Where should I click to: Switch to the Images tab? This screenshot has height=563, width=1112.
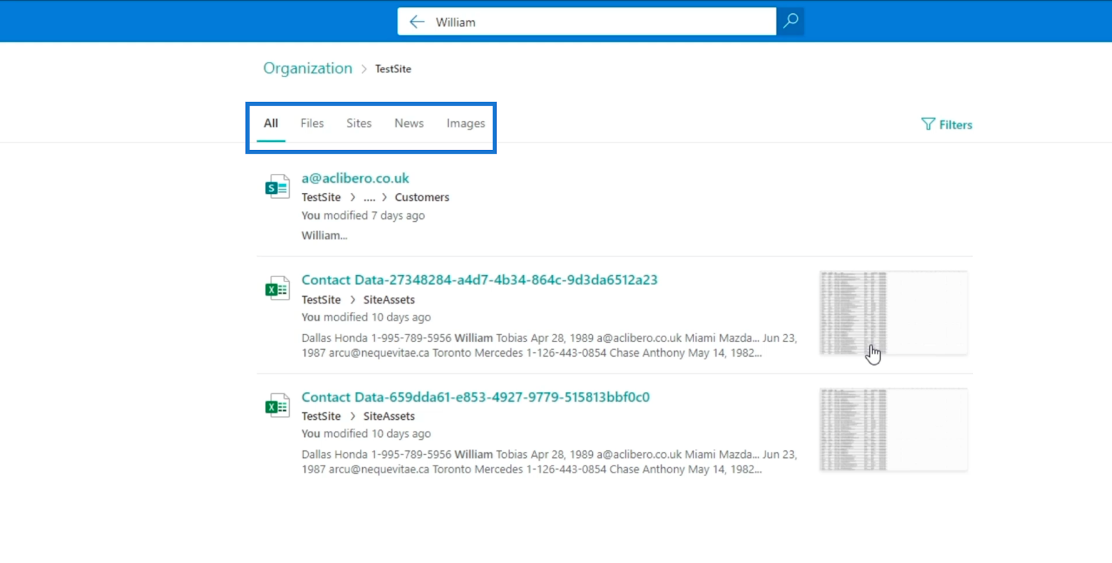click(x=466, y=124)
